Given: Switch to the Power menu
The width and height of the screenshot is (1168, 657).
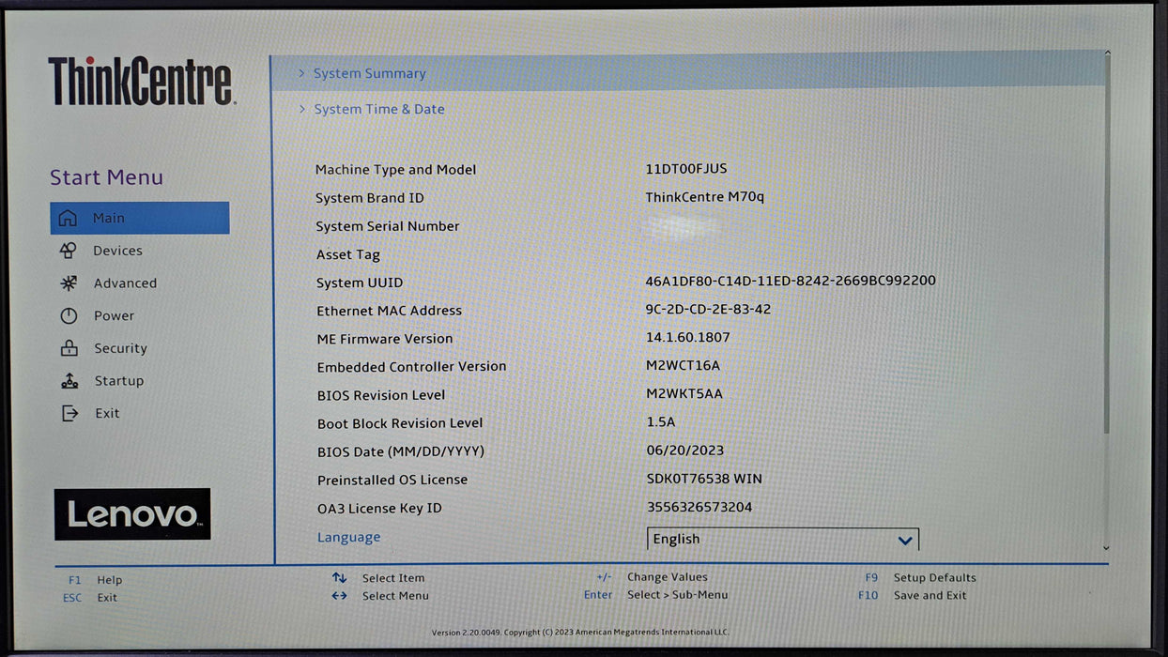Looking at the screenshot, I should click(x=114, y=315).
